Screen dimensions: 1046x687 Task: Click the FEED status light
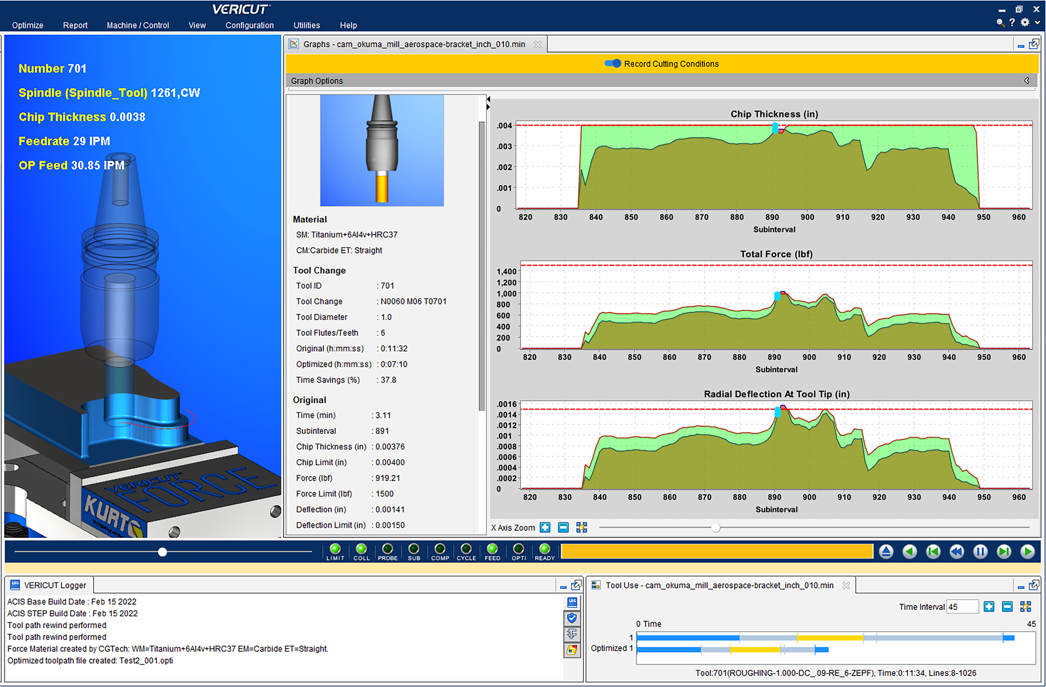coord(492,549)
